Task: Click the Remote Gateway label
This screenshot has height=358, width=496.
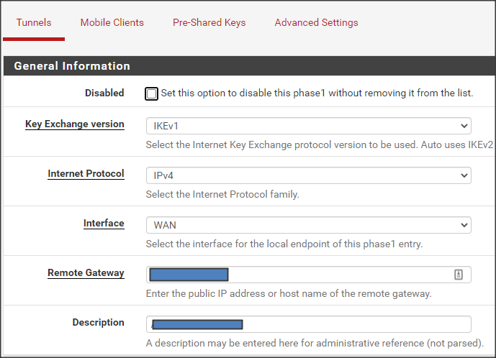Action: tap(86, 273)
